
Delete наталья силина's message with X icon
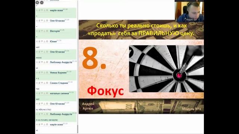tap(37, 93)
